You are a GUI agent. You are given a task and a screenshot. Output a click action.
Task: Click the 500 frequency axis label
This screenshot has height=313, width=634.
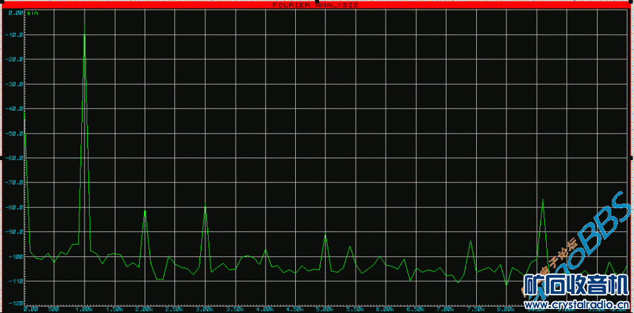(x=53, y=309)
